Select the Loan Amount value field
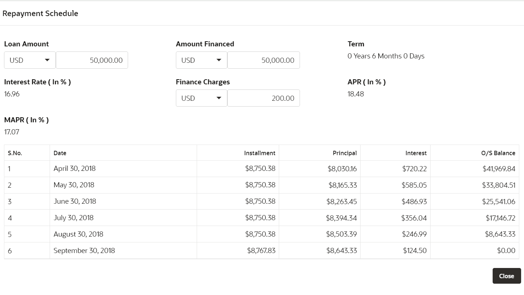Image resolution: width=524 pixels, height=295 pixels. (x=92, y=60)
